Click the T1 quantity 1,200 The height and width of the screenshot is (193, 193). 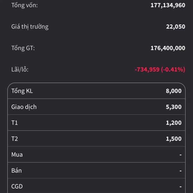[174, 123]
